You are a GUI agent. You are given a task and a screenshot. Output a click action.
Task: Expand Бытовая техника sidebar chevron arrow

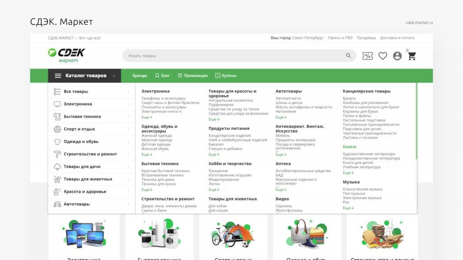[128, 117]
